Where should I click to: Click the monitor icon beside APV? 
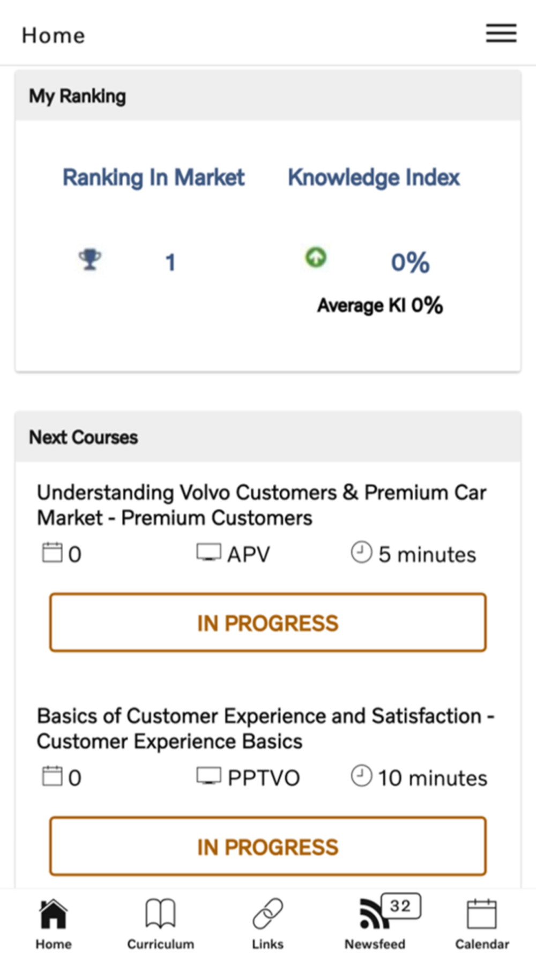[209, 552]
